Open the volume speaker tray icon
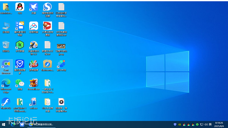 tap(206, 125)
